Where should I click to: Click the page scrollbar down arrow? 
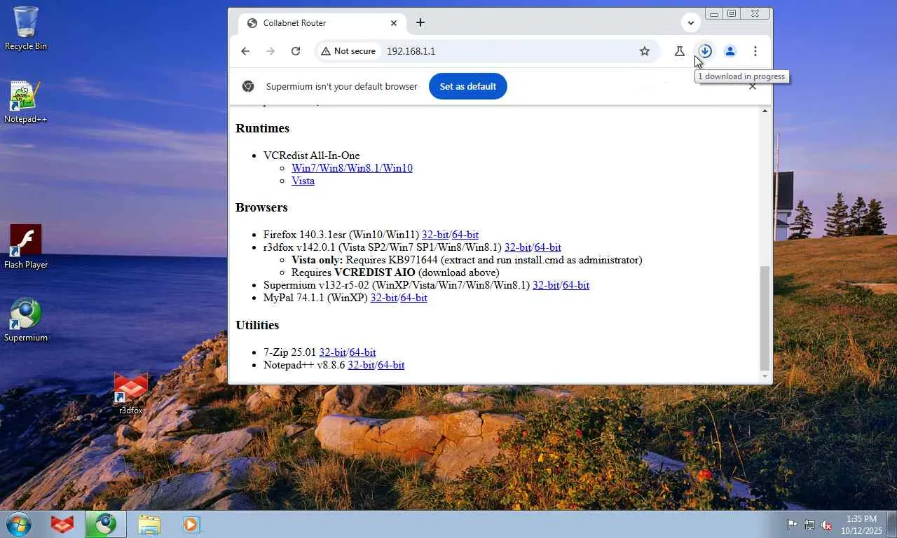765,377
